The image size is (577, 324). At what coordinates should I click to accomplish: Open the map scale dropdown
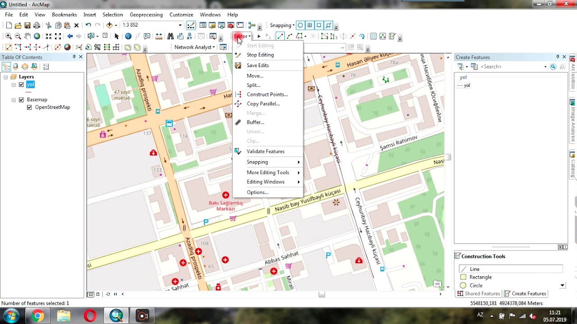coord(180,25)
